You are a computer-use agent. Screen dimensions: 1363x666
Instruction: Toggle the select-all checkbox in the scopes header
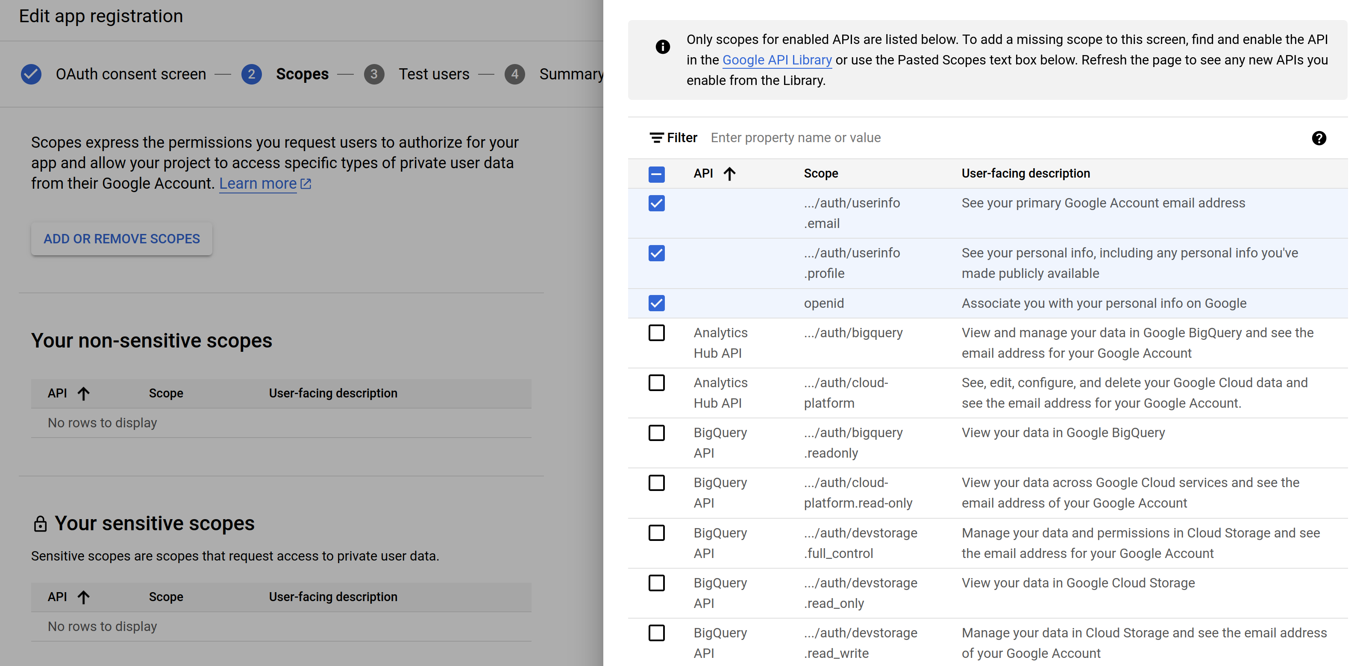657,174
